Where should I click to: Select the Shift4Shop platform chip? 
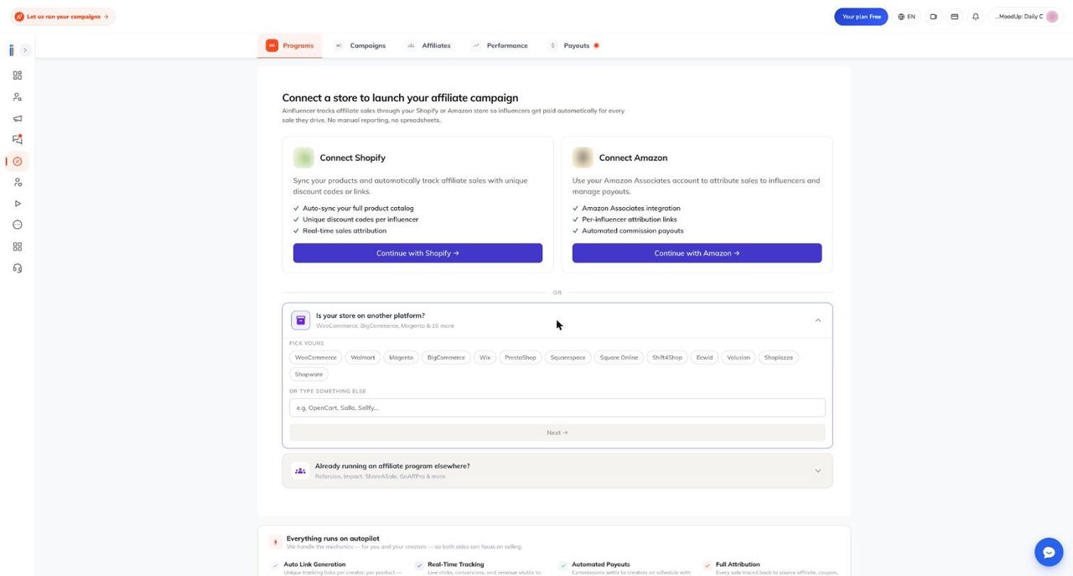click(667, 357)
